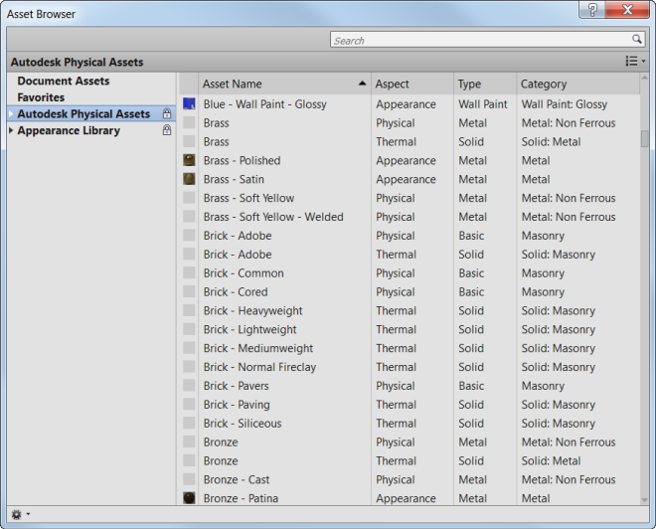Select Brick - Adobe Thermal row
The image size is (656, 529).
coord(410,255)
